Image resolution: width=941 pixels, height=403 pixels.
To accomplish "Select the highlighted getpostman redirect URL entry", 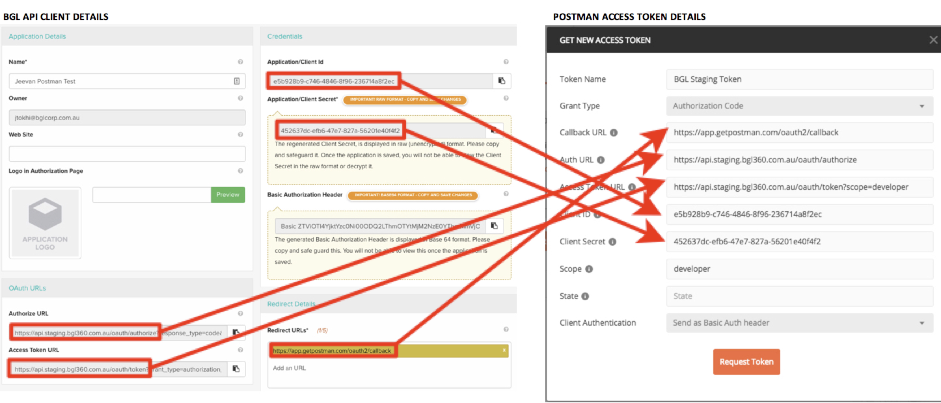I will (x=389, y=350).
